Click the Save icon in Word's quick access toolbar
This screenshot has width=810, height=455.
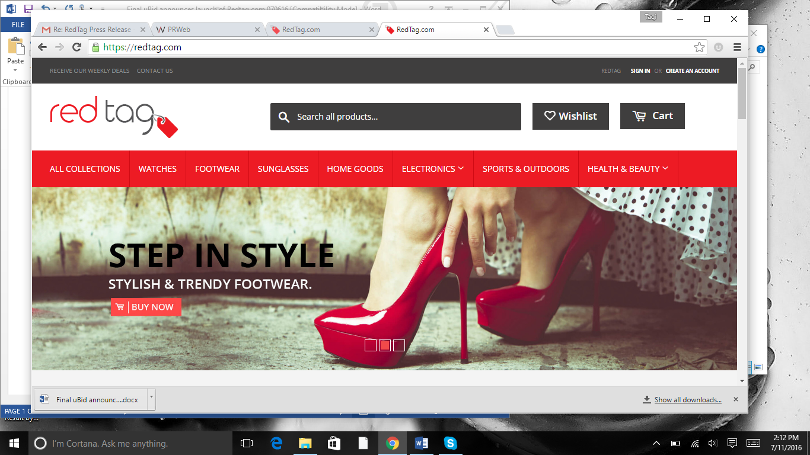(x=28, y=9)
